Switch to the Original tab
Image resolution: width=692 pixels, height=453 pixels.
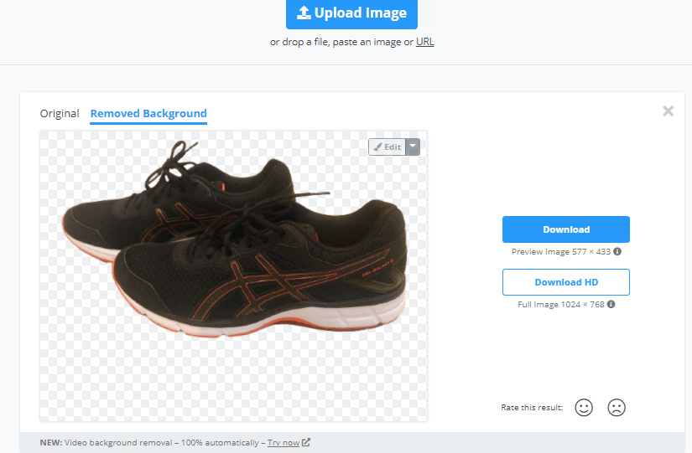(x=60, y=113)
